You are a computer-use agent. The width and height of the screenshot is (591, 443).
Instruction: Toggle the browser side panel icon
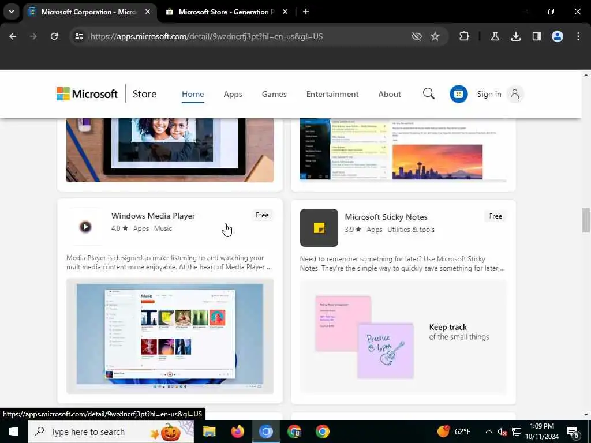[x=537, y=36]
